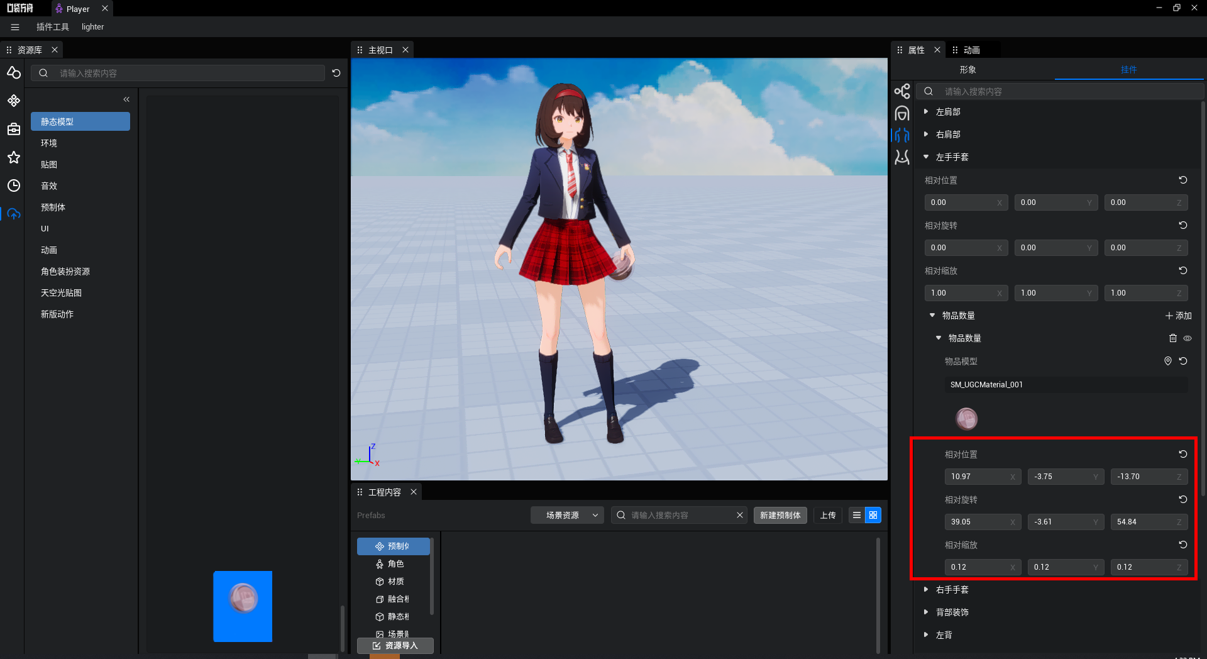The image size is (1207, 659).
Task: Expand the 左背 section
Action: point(926,634)
